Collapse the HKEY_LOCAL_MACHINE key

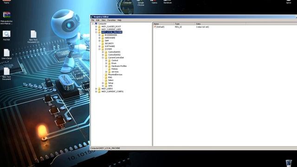pos(96,32)
